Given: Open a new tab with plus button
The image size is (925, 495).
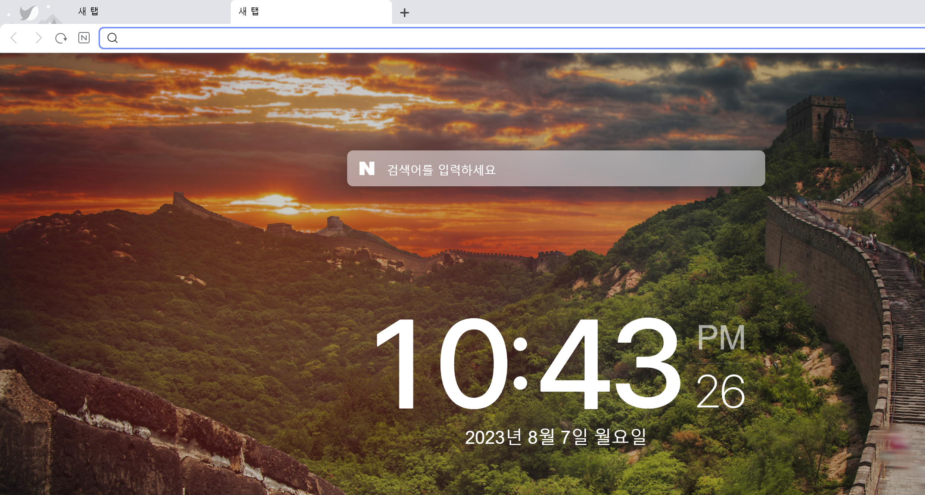Looking at the screenshot, I should coord(404,13).
